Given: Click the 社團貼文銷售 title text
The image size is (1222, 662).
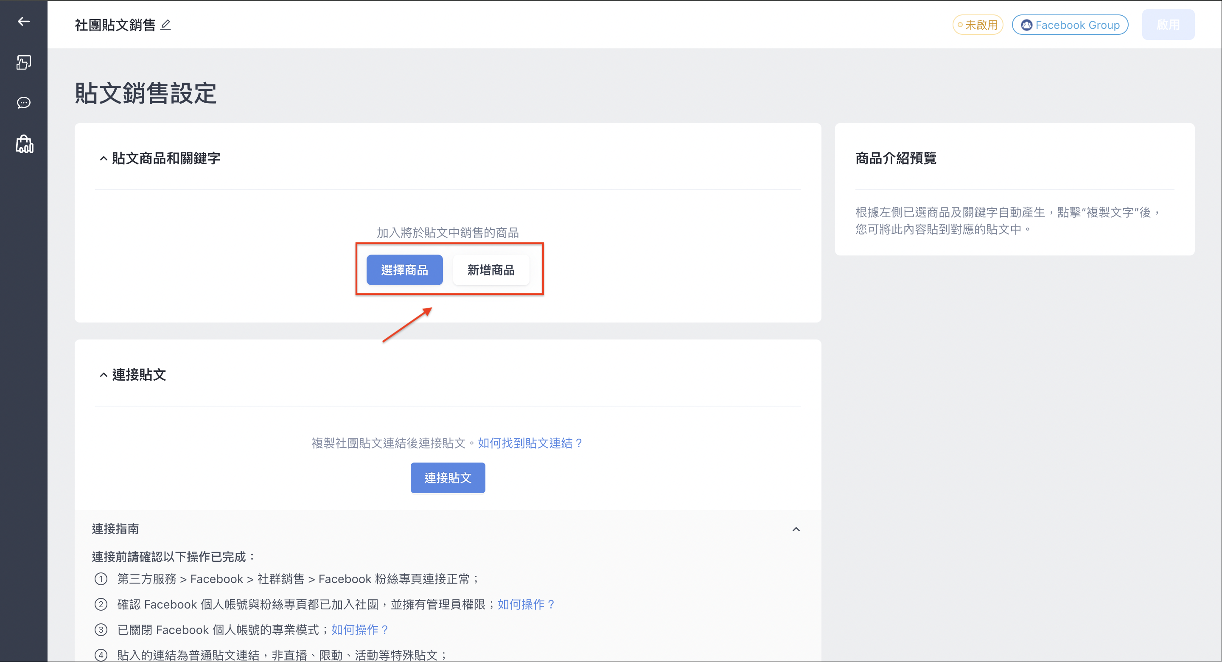Looking at the screenshot, I should point(115,25).
